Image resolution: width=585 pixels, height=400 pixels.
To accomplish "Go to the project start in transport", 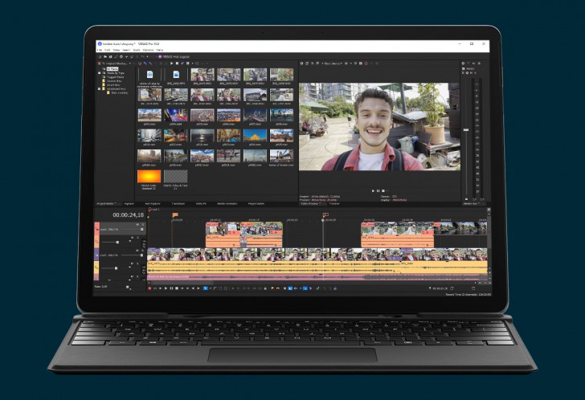I will pyautogui.click(x=182, y=288).
